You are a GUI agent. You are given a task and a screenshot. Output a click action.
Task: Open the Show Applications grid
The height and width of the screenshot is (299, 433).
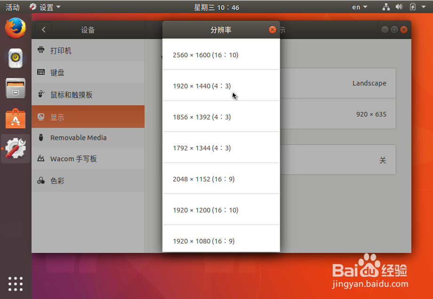(x=15, y=284)
